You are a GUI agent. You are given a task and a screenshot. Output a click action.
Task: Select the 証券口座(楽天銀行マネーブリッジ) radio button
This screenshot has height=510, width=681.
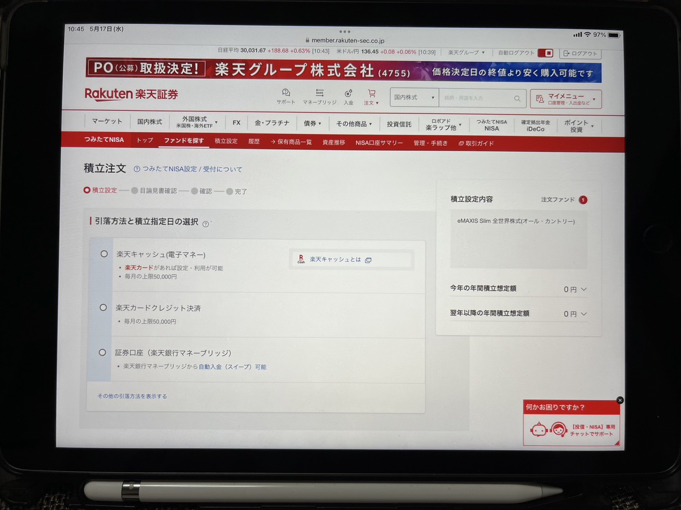(102, 352)
